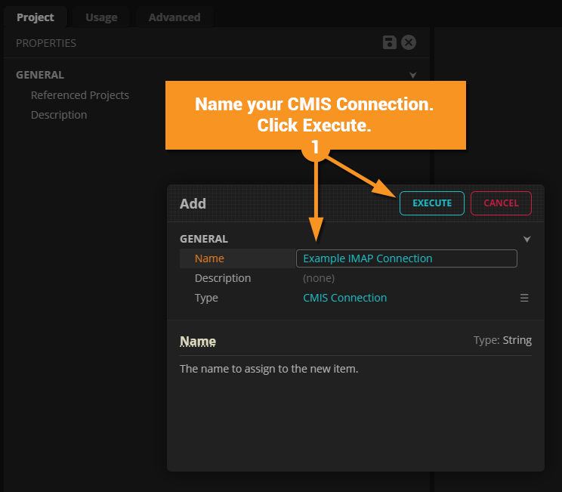Viewport: 562px width, 492px height.
Task: Save properties using the floppy disk icon
Action: [x=390, y=42]
